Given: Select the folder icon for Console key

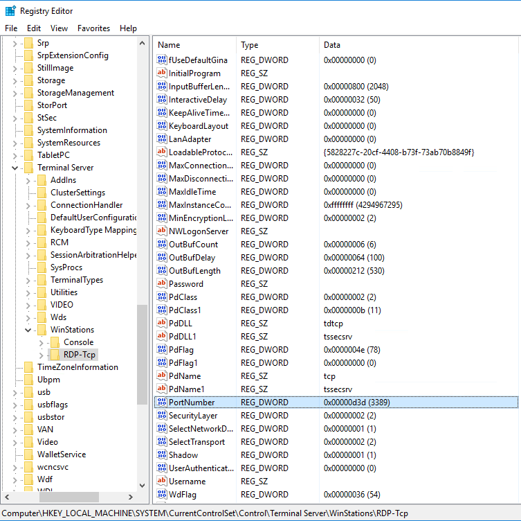Looking at the screenshot, I should [55, 342].
